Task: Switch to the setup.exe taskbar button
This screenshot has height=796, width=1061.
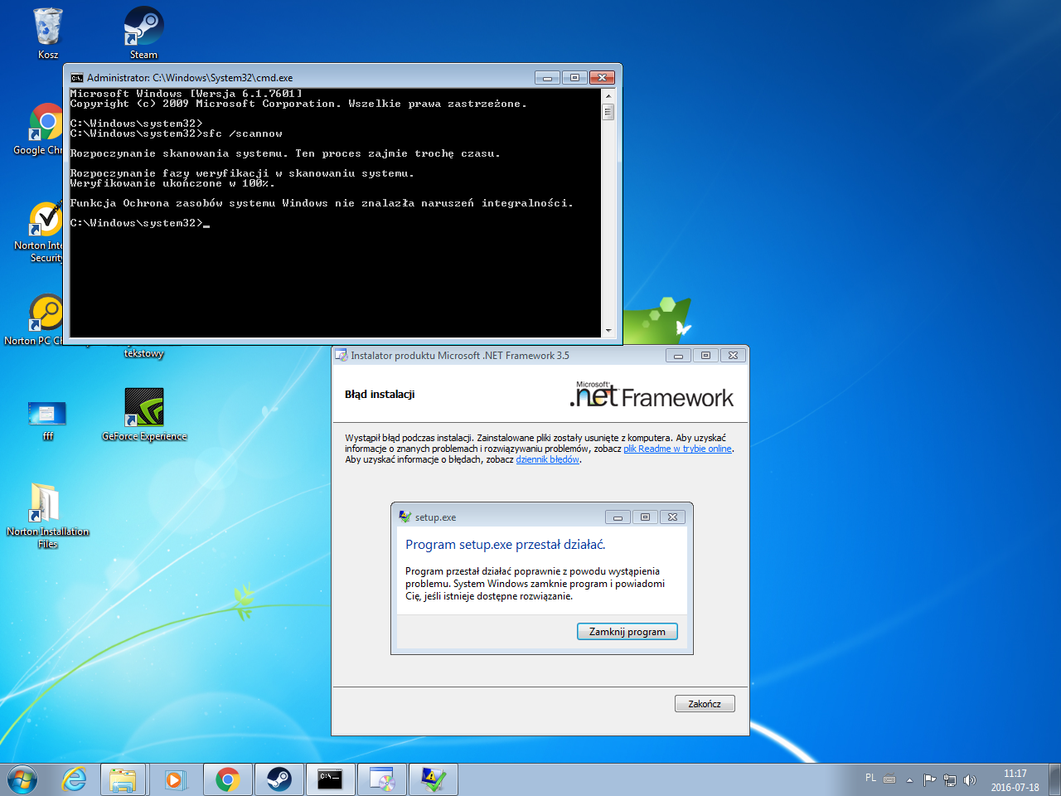Action: pyautogui.click(x=433, y=779)
